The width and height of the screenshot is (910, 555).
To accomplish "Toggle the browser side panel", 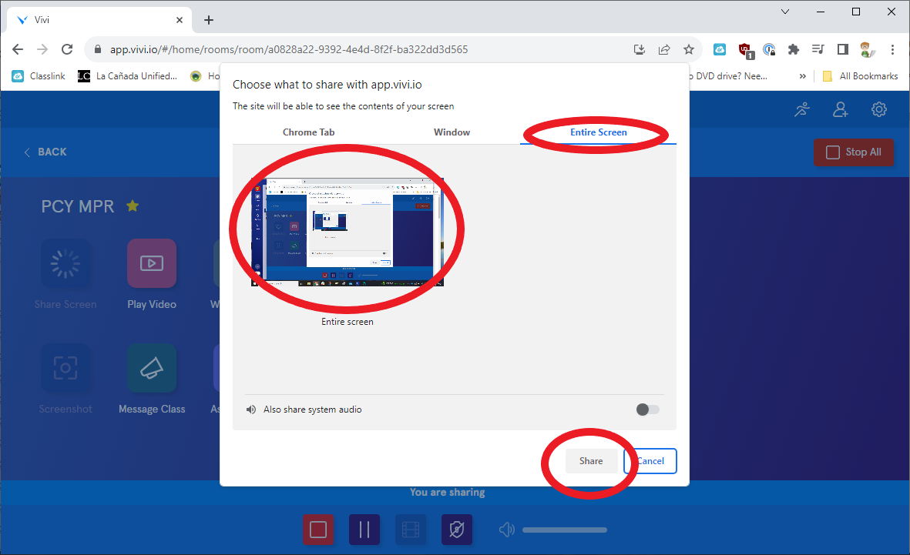I will click(843, 49).
